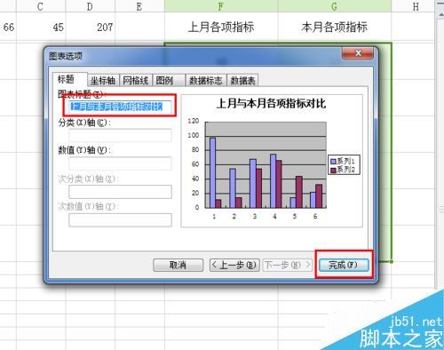Viewport: 444px width, 350px height.
Task: Open the 数据表 tab
Action: (x=242, y=80)
